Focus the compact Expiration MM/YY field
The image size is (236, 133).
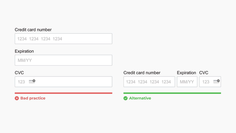coord(187,82)
